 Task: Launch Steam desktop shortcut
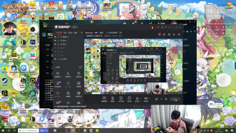click(x=4, y=82)
